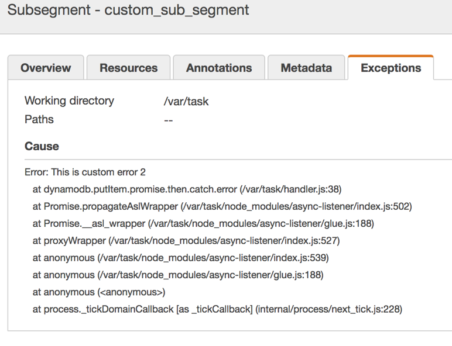Click the proxyWrapper index.js:527 line
Screen dimensions: 452x346
point(186,240)
